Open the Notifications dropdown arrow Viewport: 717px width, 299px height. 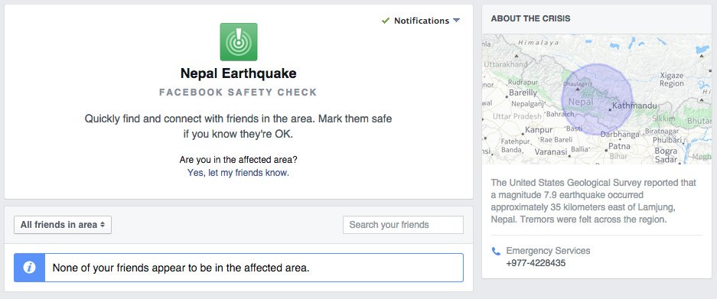(x=456, y=21)
